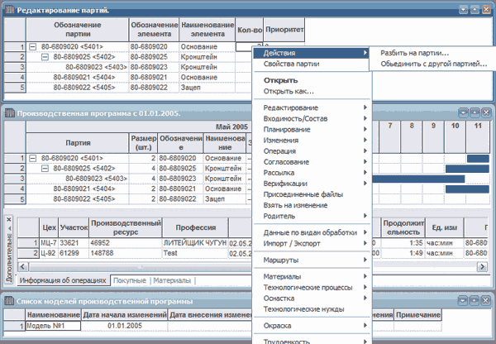
Task: Click the Приоритет column header
Action: (284, 30)
